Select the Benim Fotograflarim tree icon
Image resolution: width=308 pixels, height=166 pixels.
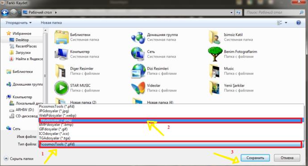tap(215, 54)
